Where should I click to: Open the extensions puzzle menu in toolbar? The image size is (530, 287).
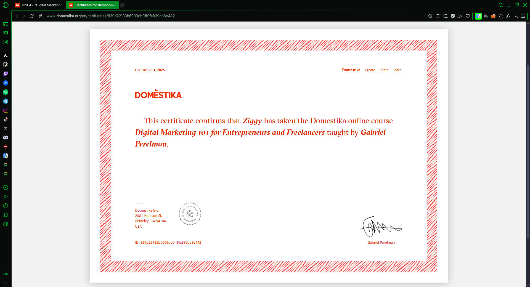[501, 16]
